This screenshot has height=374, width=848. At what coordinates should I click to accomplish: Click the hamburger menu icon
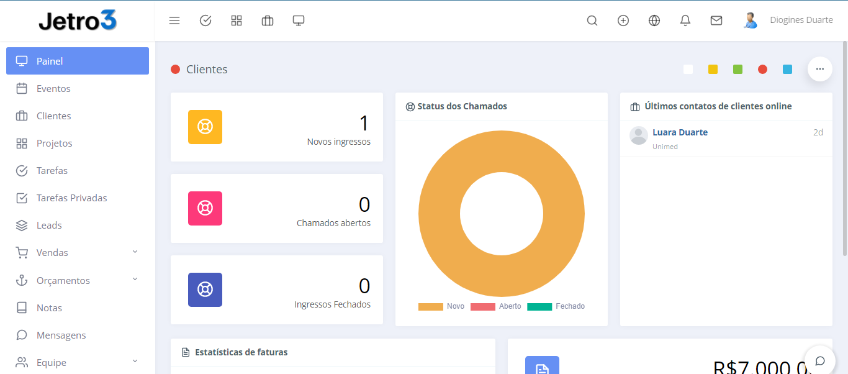pos(174,21)
